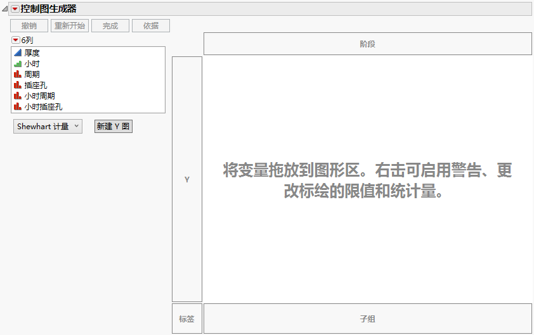The image size is (534, 335).
Task: Click the 子组 drop zone
Action: (x=367, y=319)
